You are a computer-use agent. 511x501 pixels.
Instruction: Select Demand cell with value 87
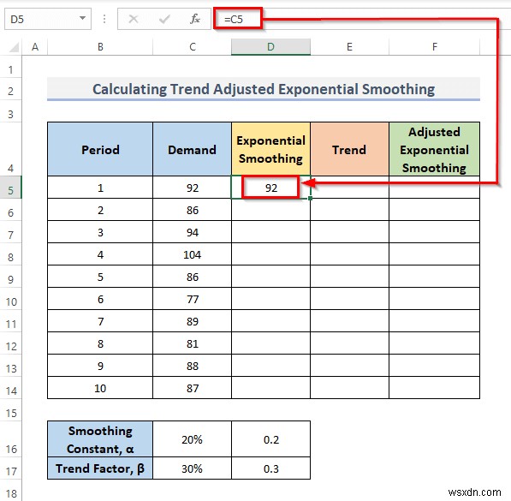[x=193, y=388]
